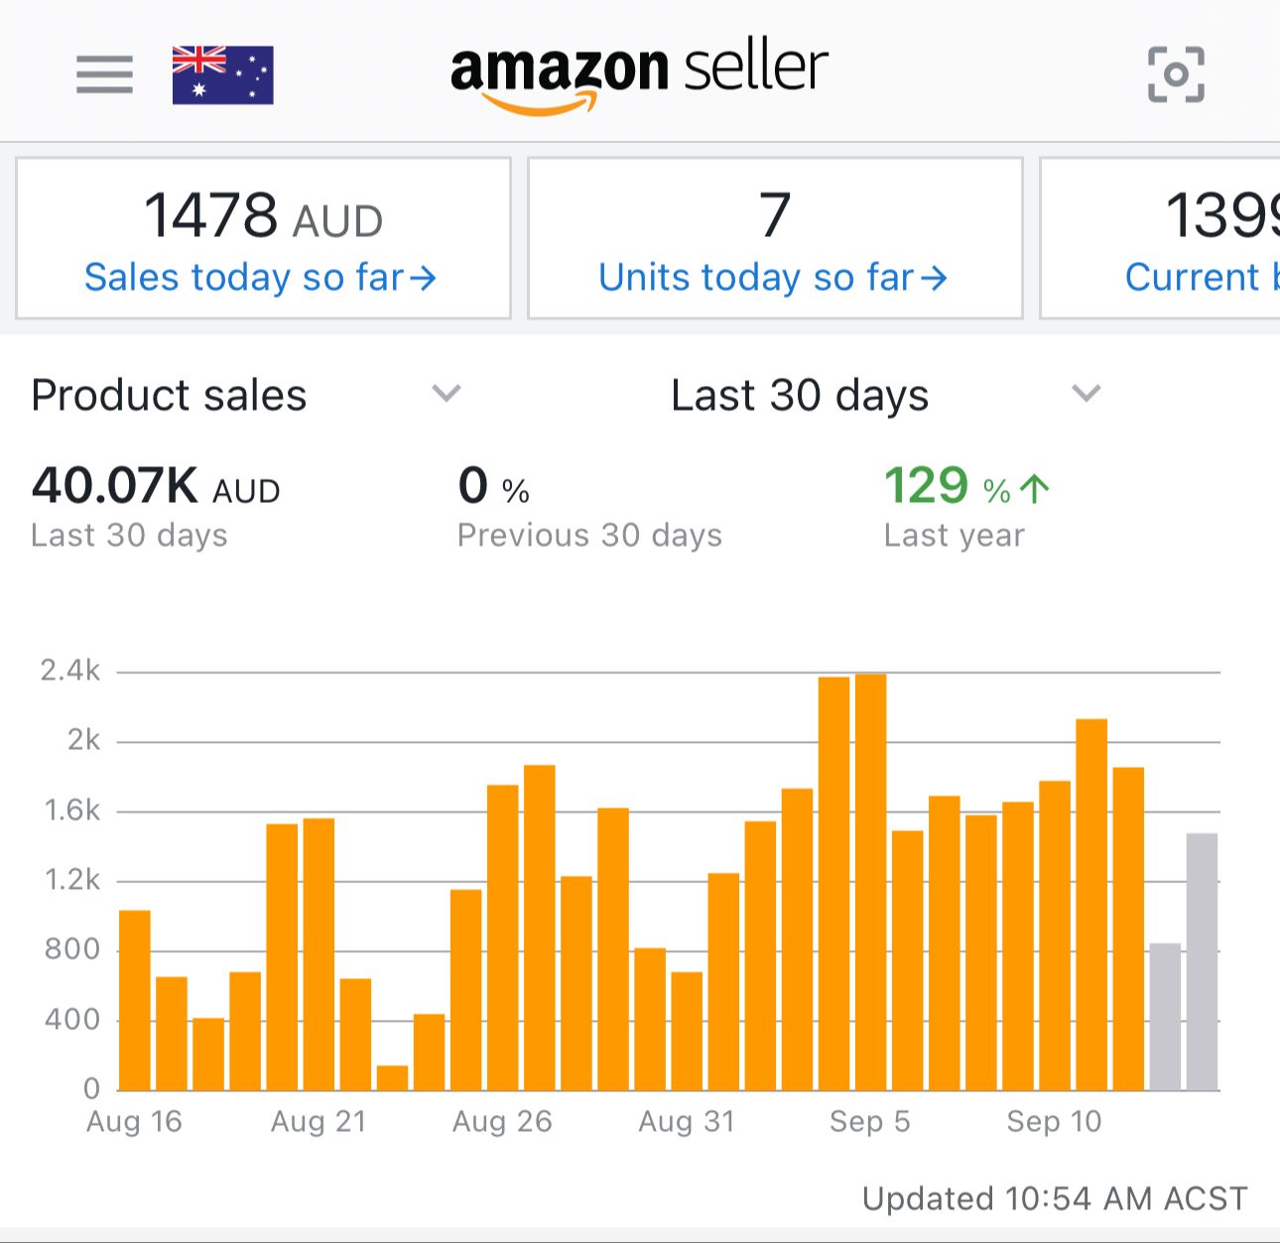Tap the Updated 10:54 AM ACST timestamp
The height and width of the screenshot is (1243, 1280).
pyautogui.click(x=1054, y=1198)
